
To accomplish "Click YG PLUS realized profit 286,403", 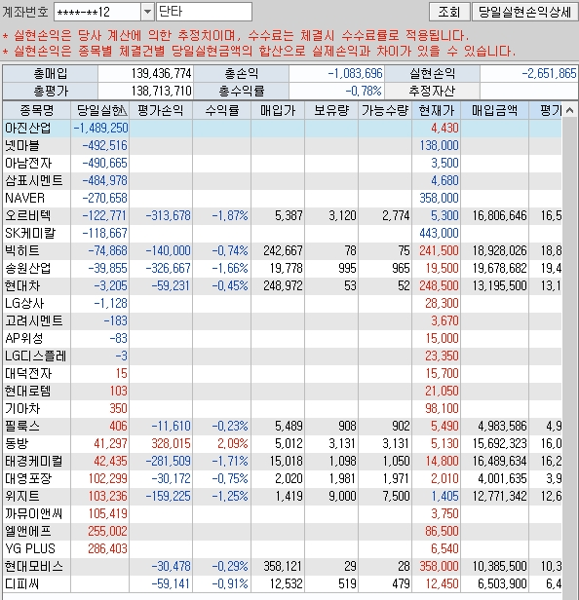I will click(107, 548).
